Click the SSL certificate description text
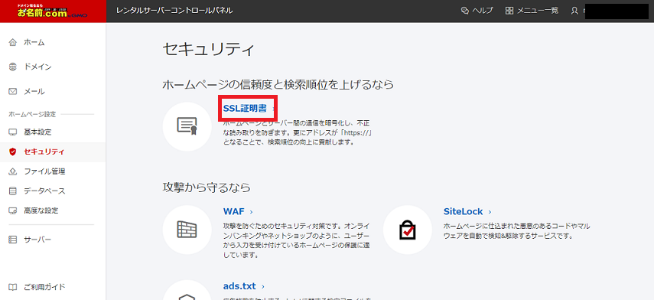Screen dimensions: 654x300 (297, 132)
